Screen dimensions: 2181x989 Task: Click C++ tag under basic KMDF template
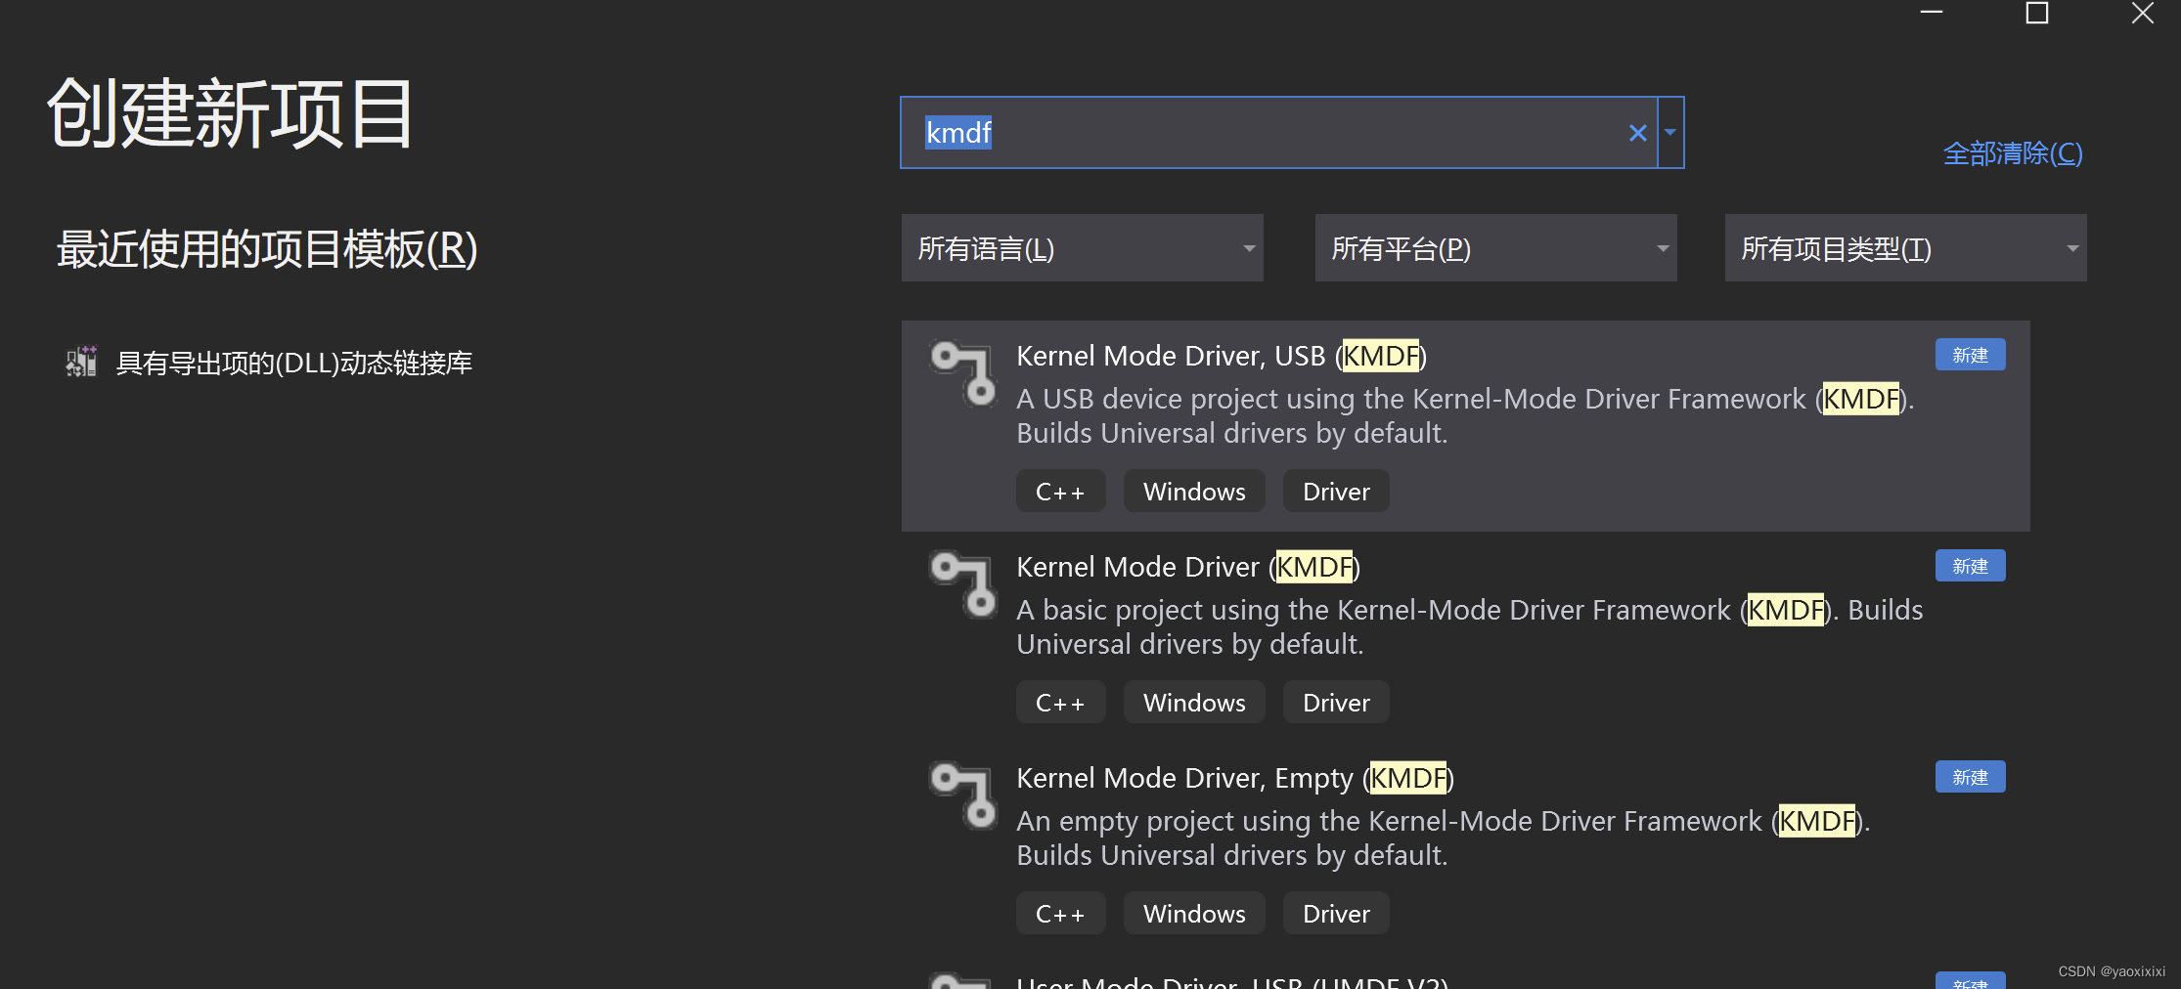pyautogui.click(x=1061, y=702)
